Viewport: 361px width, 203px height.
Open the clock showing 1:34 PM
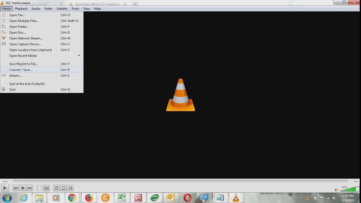pos(348,198)
